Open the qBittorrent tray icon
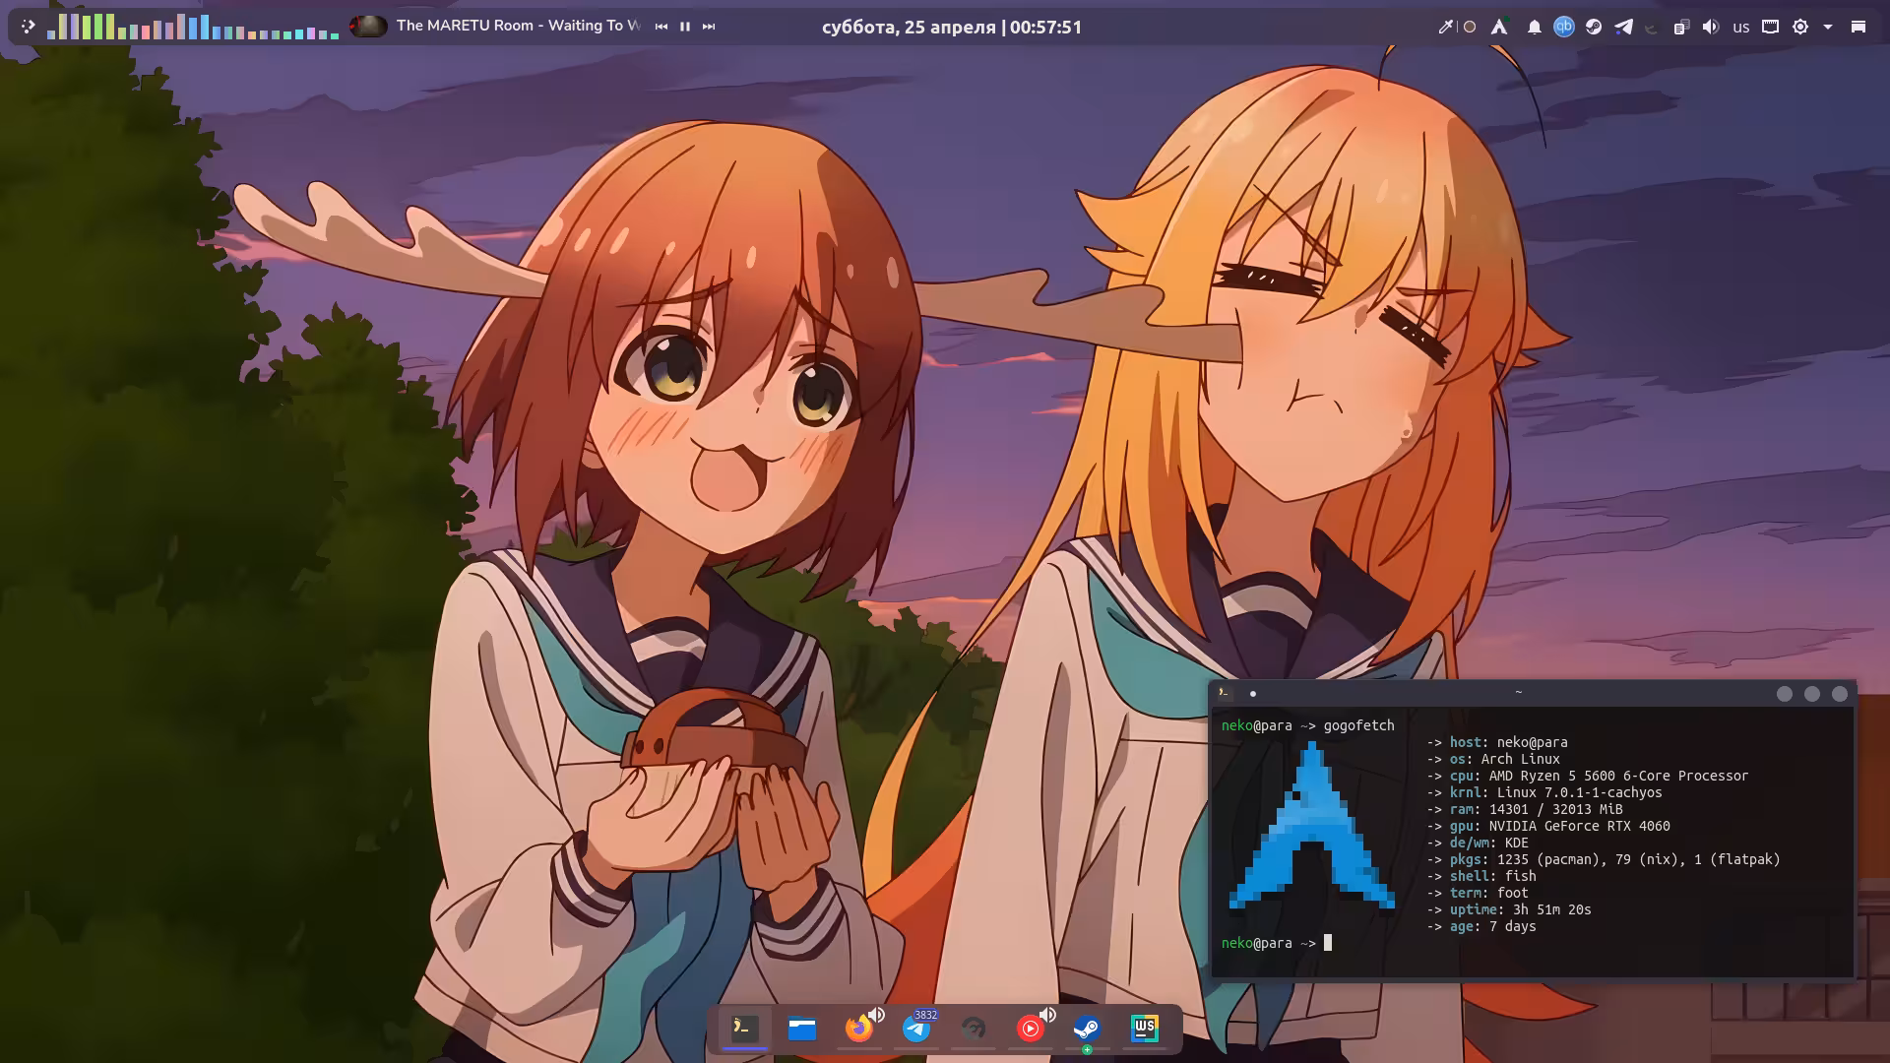The height and width of the screenshot is (1063, 1890). click(1564, 27)
